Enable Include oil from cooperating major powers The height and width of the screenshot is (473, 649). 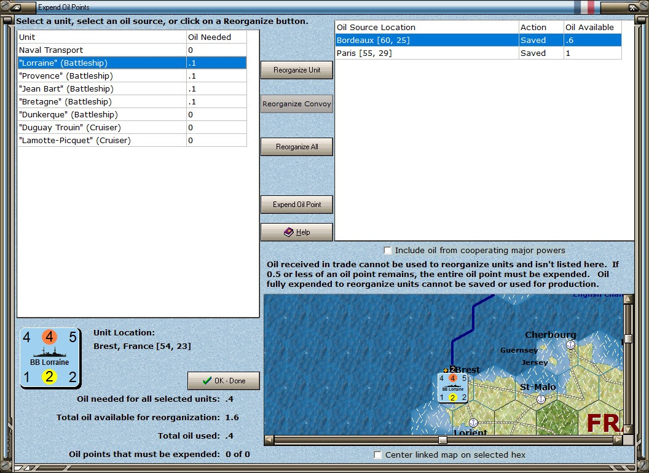(x=387, y=251)
